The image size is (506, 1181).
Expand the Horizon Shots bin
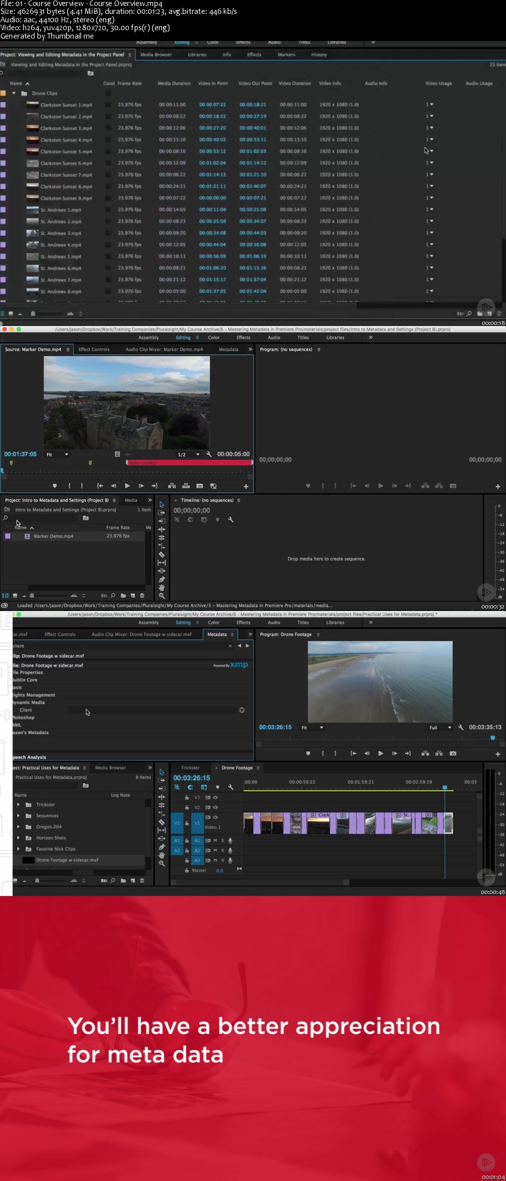click(18, 838)
